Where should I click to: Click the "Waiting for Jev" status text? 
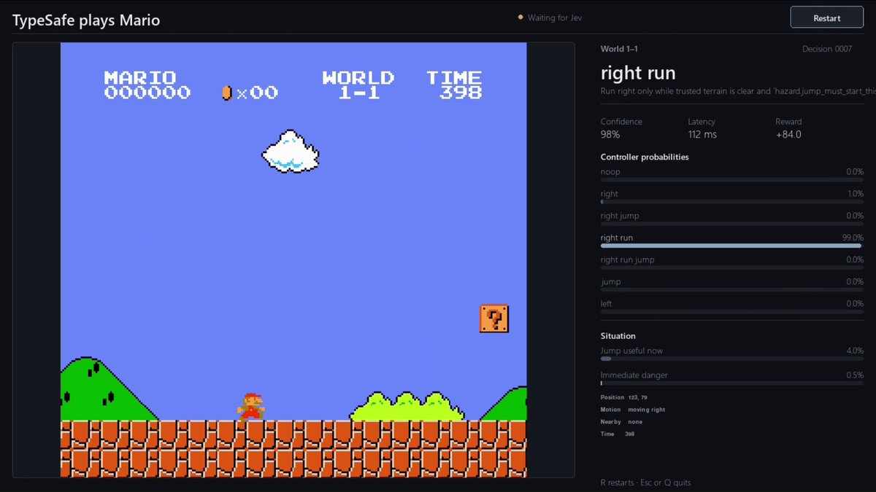[x=555, y=17]
